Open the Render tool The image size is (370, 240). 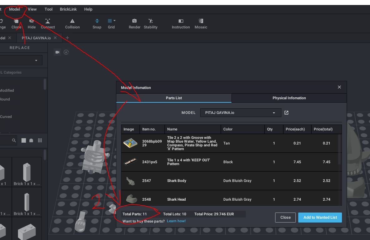(x=134, y=21)
